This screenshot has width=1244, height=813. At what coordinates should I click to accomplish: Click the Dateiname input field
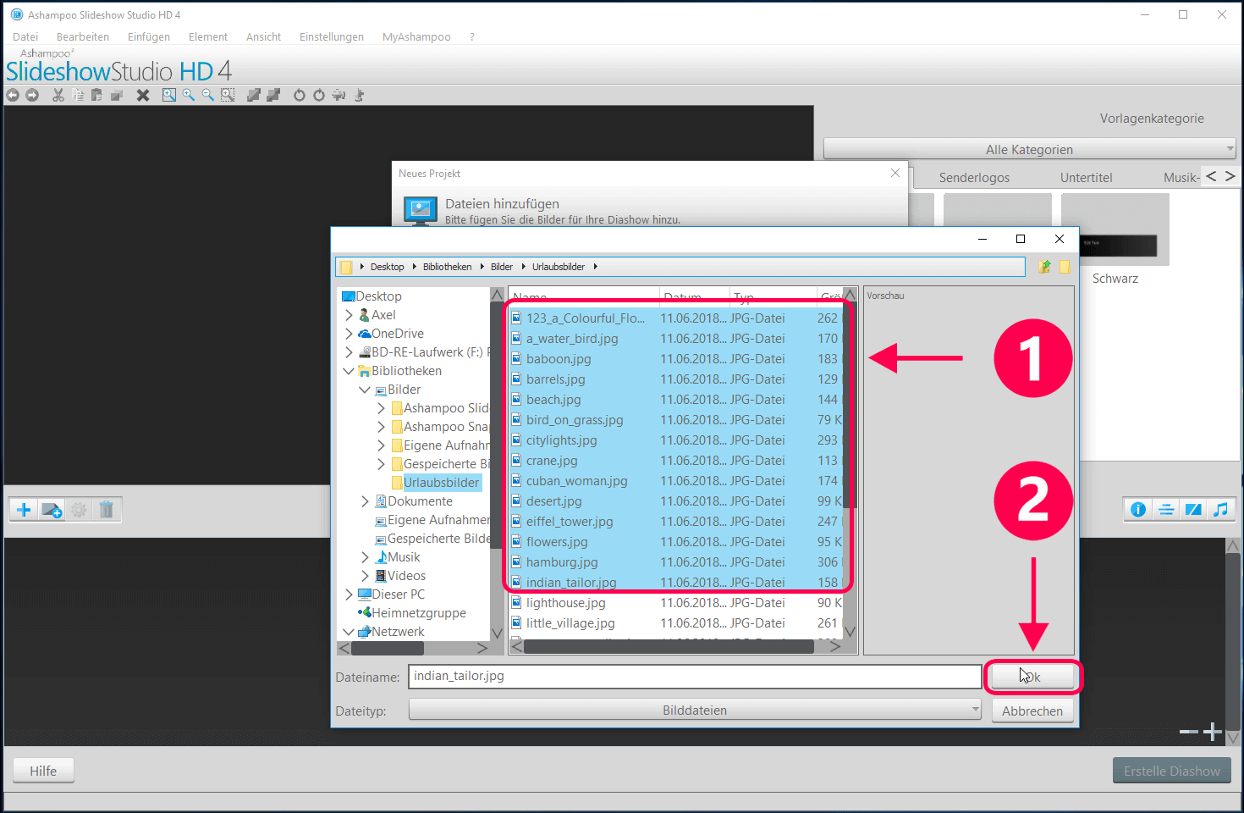tap(695, 676)
